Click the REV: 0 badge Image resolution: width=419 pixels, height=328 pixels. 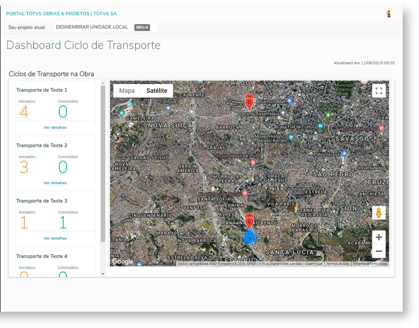142,27
